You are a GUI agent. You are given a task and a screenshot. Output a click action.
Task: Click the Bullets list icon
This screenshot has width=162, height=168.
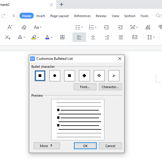[78, 27]
